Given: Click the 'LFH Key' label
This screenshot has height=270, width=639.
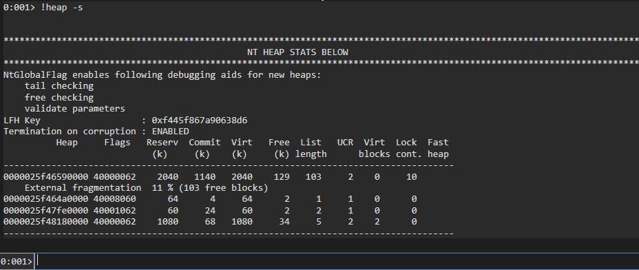Looking at the screenshot, I should tap(22, 121).
